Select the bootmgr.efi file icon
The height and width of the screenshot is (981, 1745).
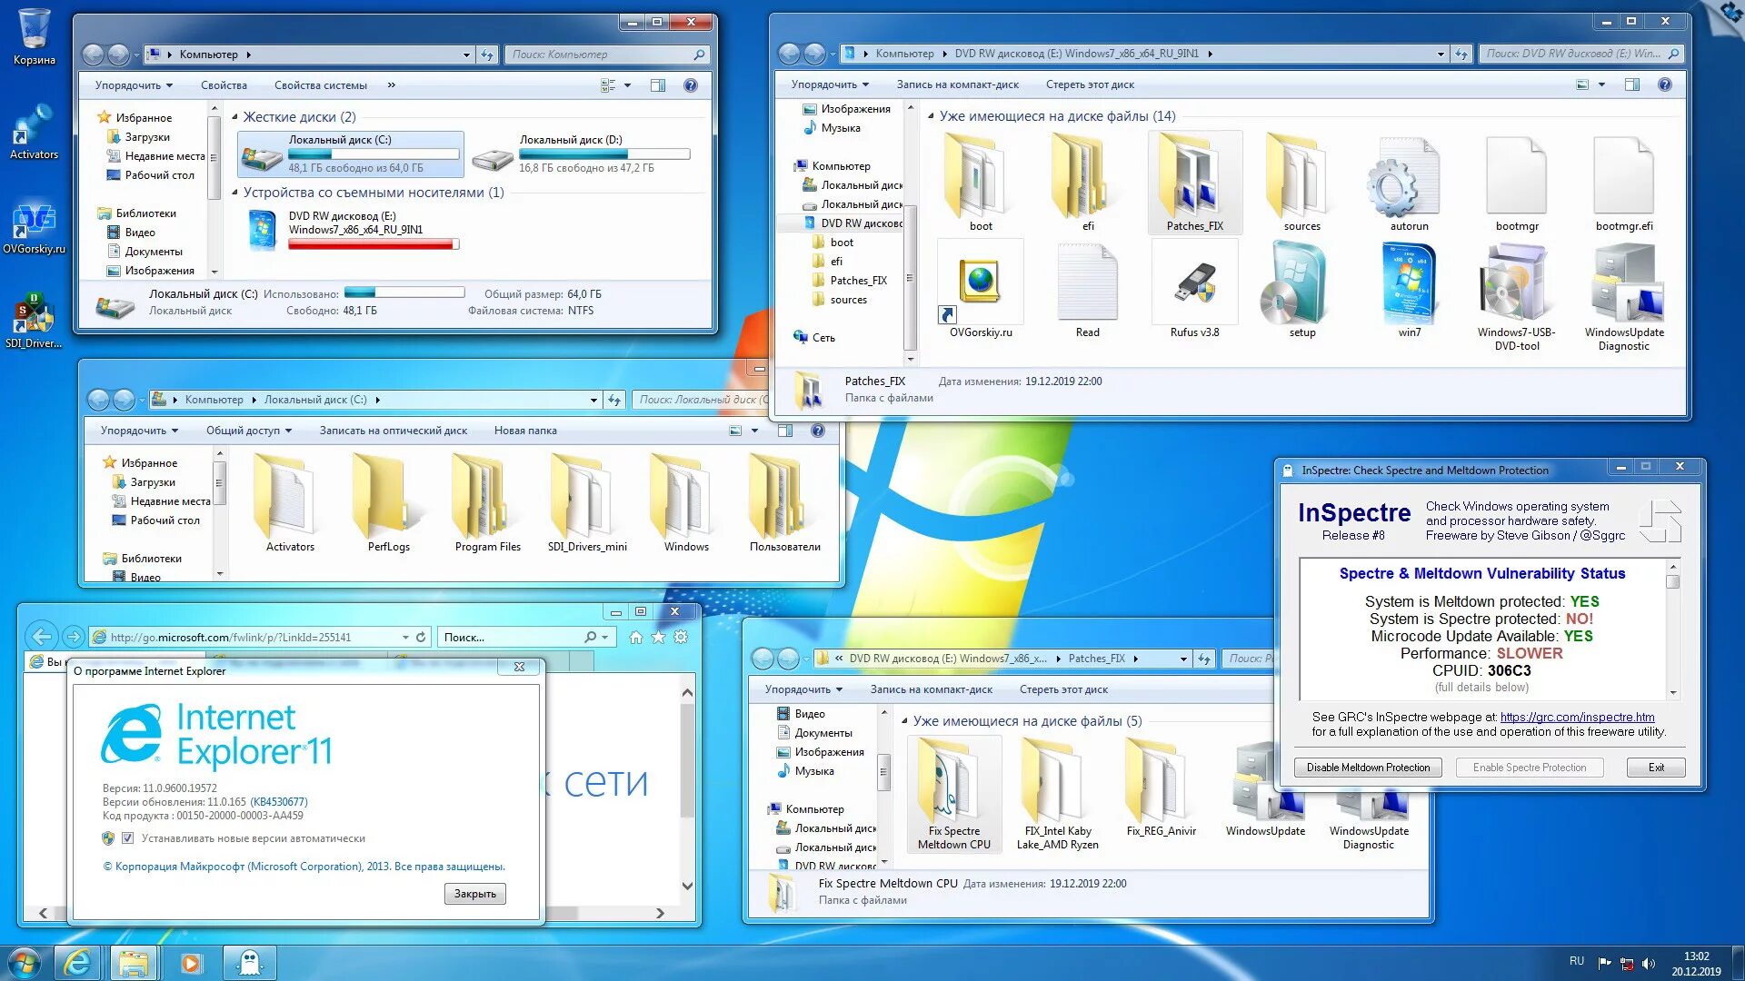tap(1623, 182)
